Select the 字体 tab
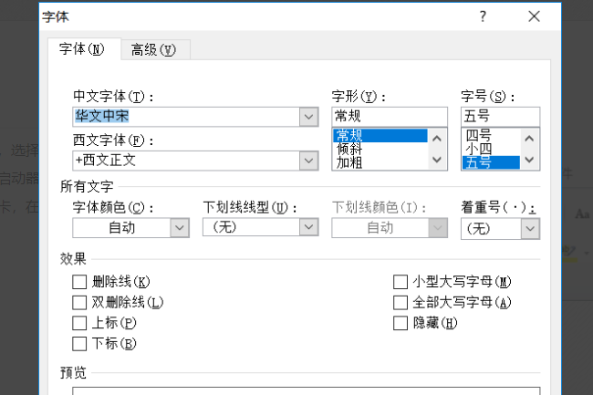 click(x=82, y=48)
